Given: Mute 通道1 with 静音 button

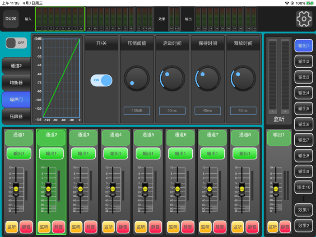Looking at the screenshot, I should [x=26, y=227].
